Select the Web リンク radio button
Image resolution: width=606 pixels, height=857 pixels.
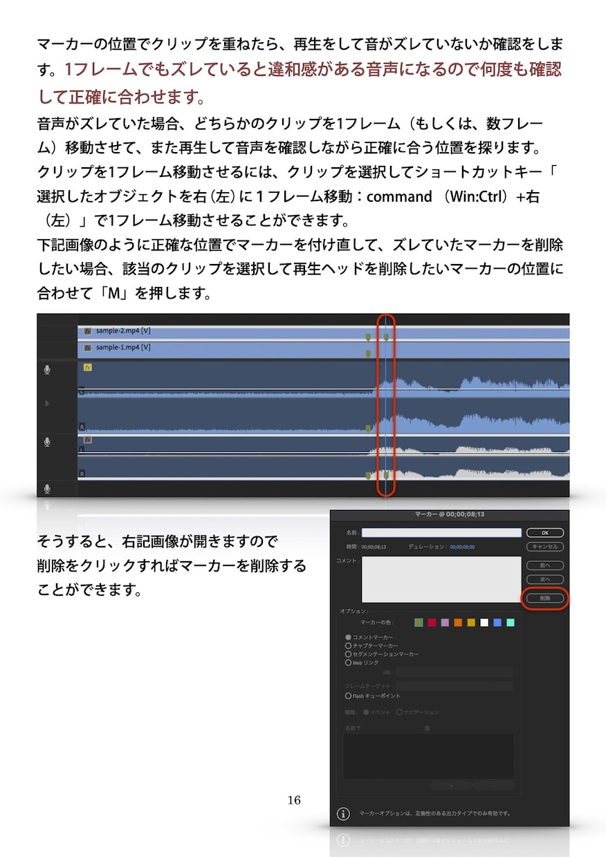[348, 662]
